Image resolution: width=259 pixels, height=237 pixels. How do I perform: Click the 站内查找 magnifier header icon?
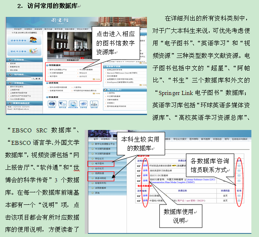[10, 74]
